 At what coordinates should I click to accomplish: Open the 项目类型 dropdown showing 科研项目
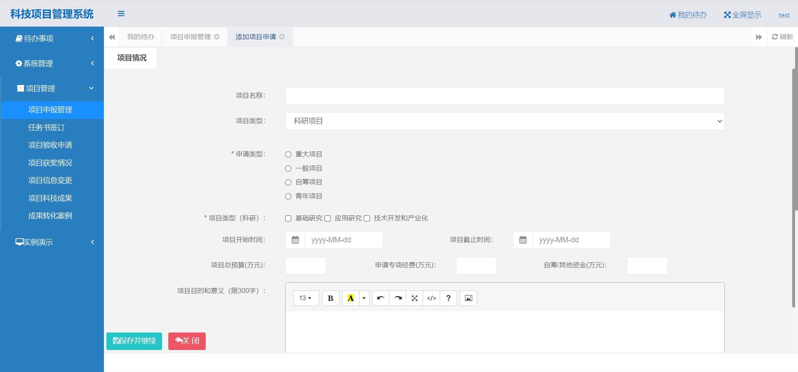[505, 121]
